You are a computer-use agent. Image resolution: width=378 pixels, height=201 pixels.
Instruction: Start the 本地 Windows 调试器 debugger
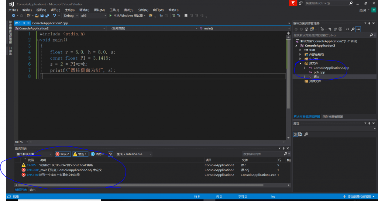pos(126,15)
